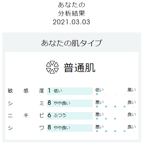
Task: Click the third filled dot on ニキビ scale
Action: (115, 119)
